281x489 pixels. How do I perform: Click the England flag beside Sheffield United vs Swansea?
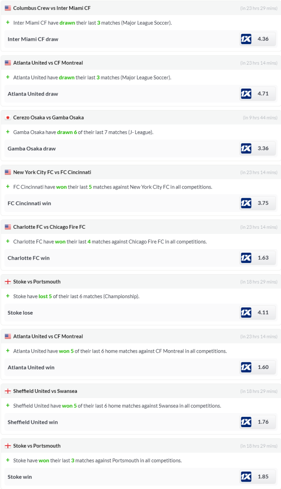[8, 391]
